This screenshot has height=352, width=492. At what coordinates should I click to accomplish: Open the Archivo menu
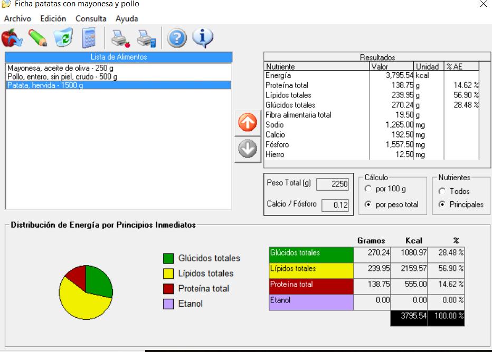click(17, 18)
